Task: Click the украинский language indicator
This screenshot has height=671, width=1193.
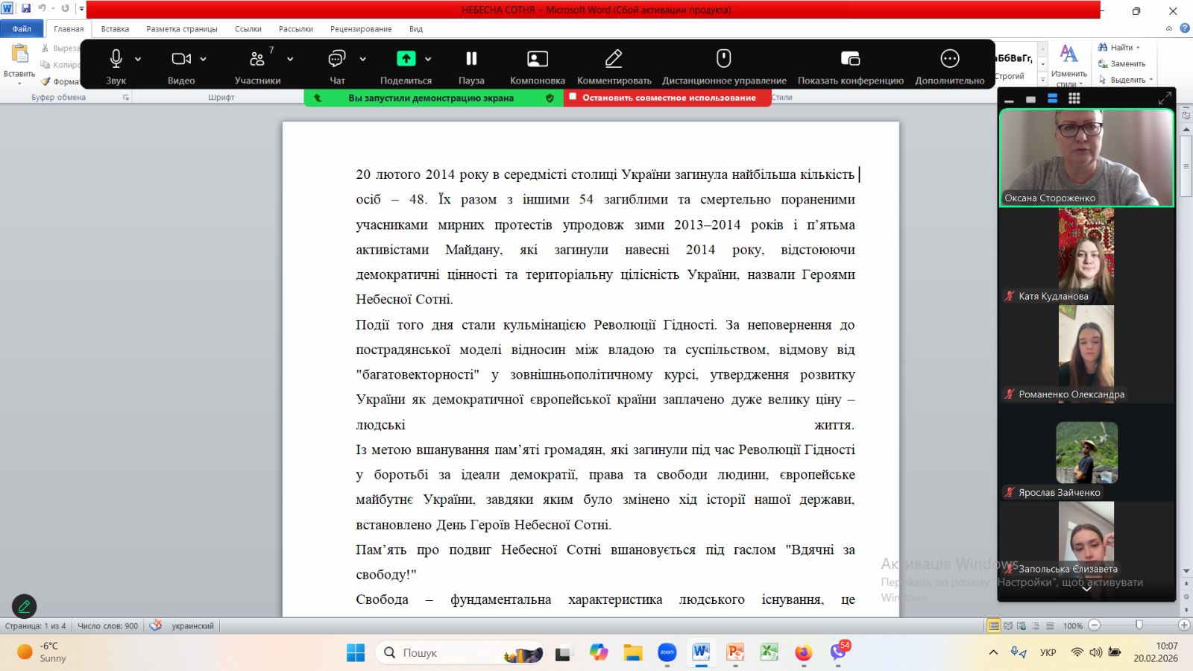Action: (x=192, y=626)
